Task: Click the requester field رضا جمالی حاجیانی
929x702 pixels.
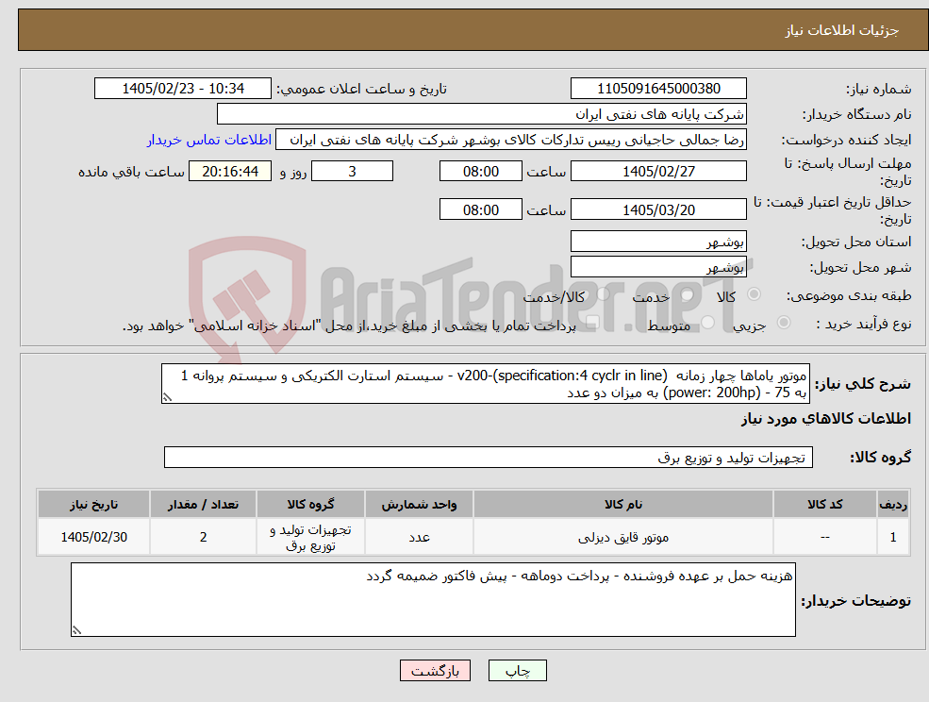Action: point(510,140)
